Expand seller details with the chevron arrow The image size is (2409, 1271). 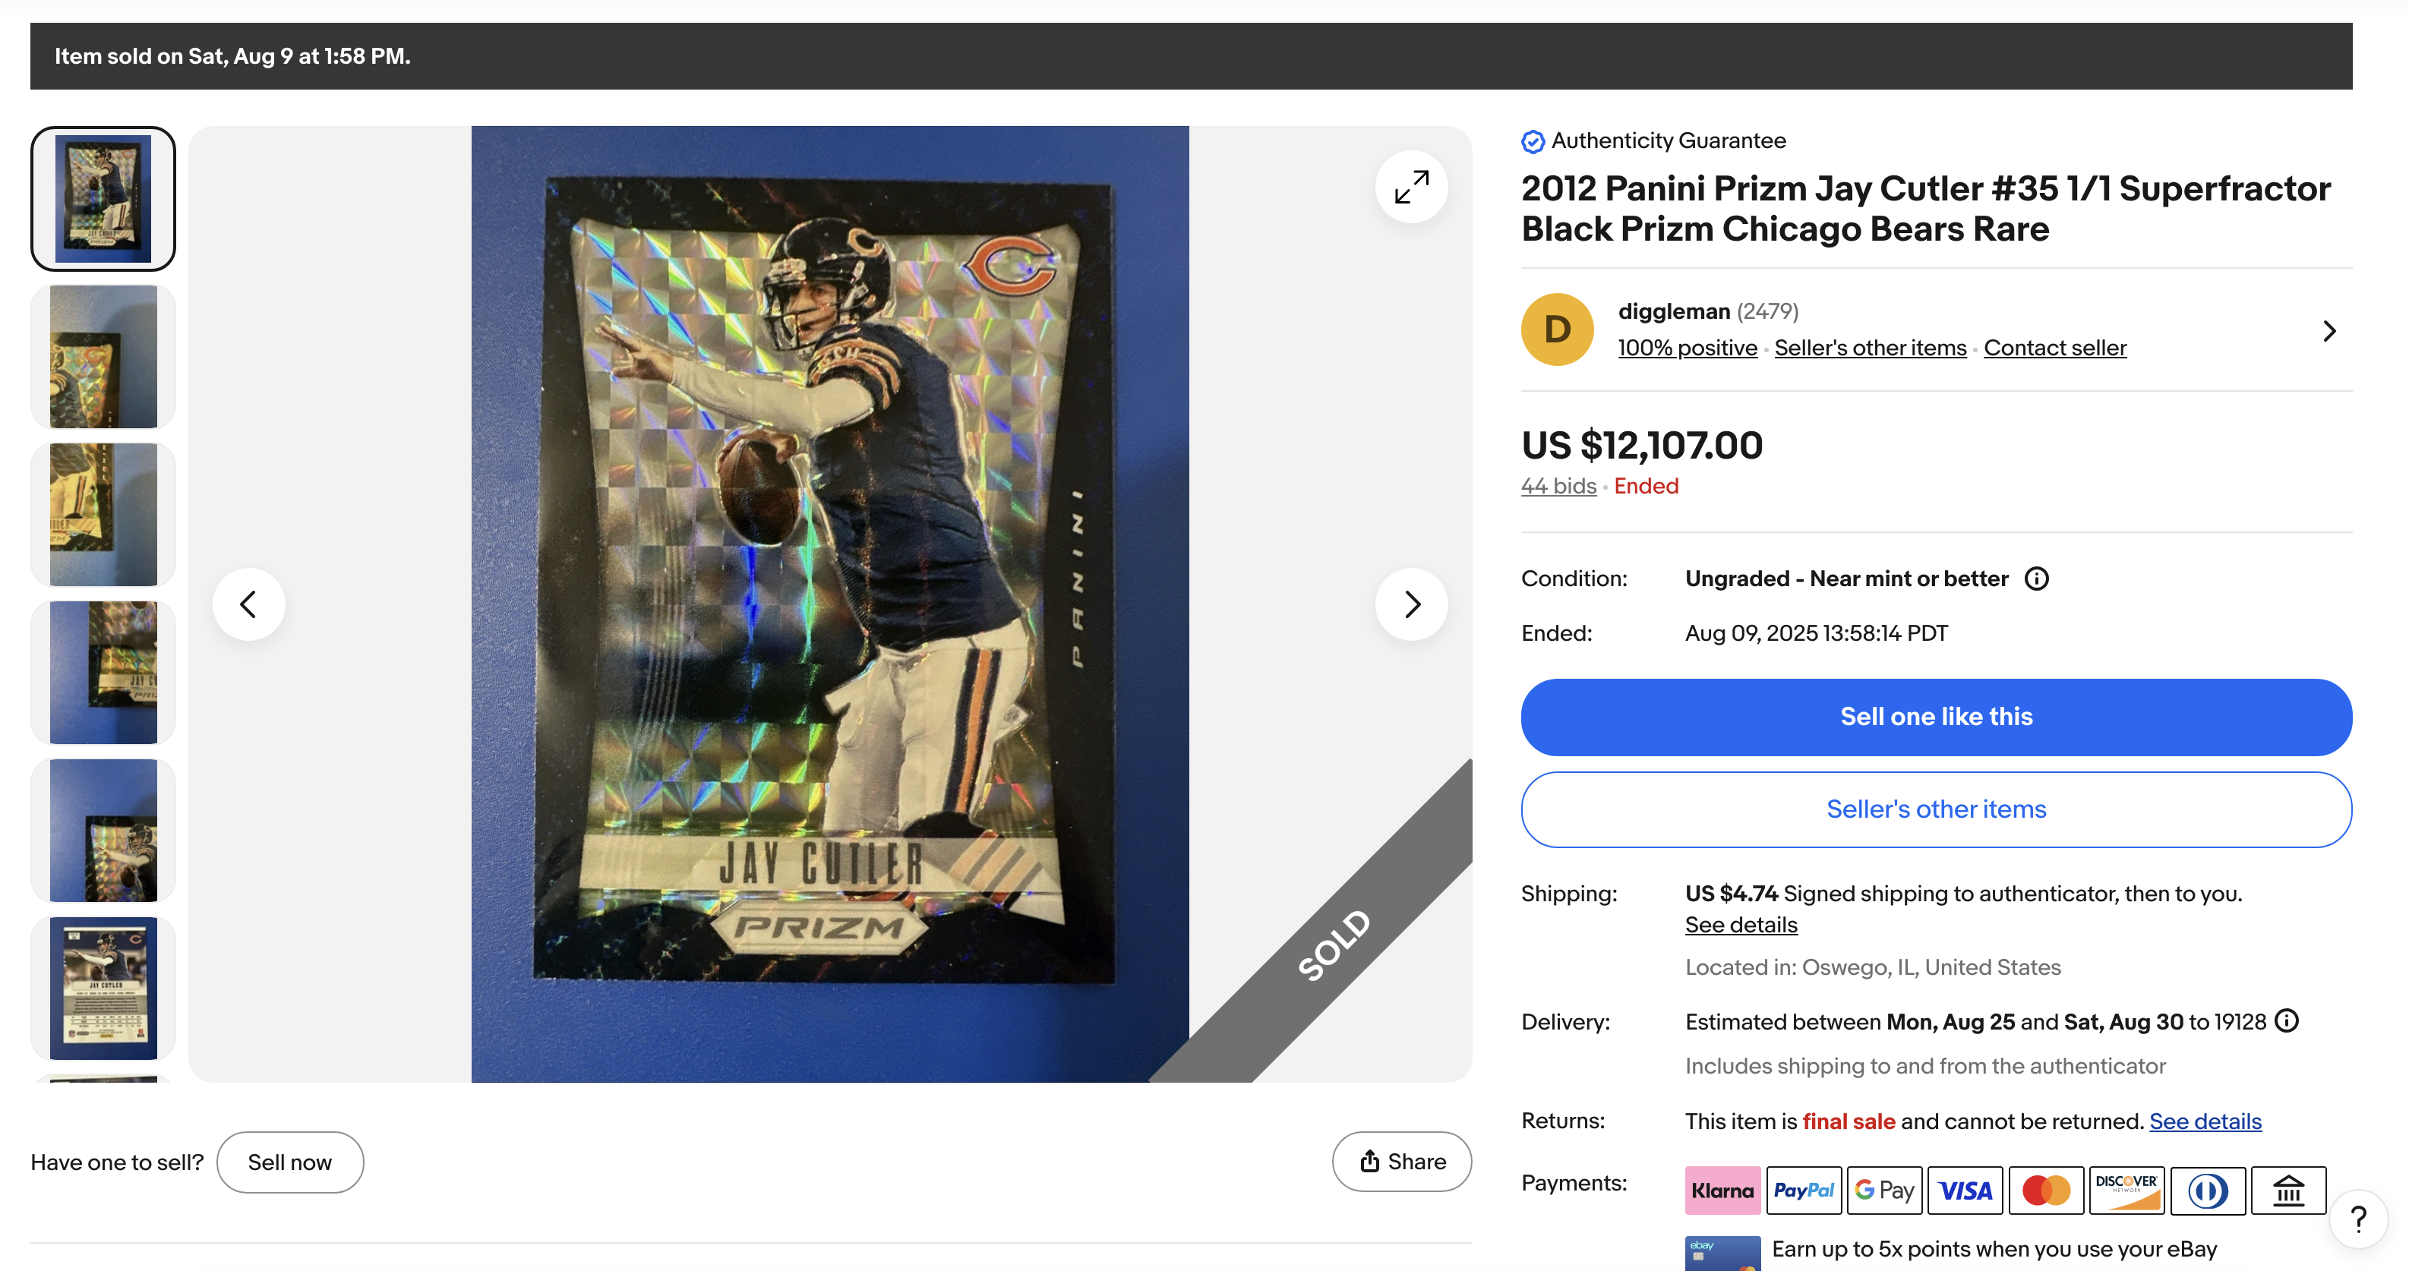(x=2328, y=330)
